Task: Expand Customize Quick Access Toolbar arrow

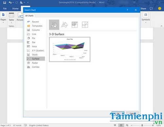Action: [28, 2]
